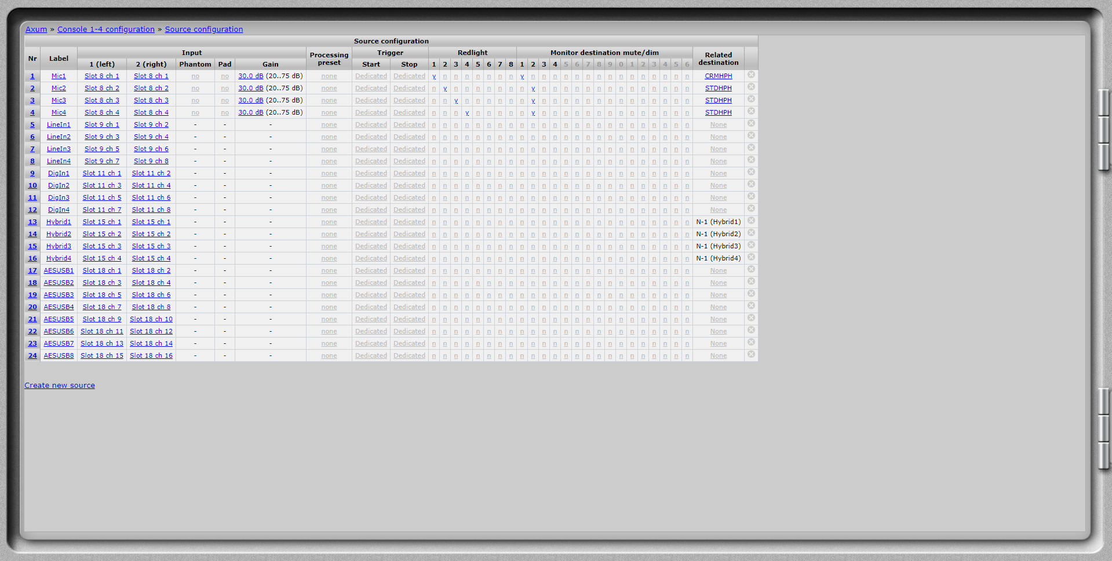This screenshot has height=561, width=1112.
Task: Click row number 12 for DigIn4
Action: pyautogui.click(x=32, y=210)
